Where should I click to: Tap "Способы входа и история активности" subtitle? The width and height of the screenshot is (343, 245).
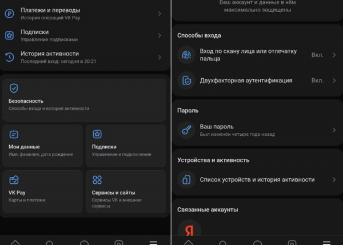(x=49, y=109)
